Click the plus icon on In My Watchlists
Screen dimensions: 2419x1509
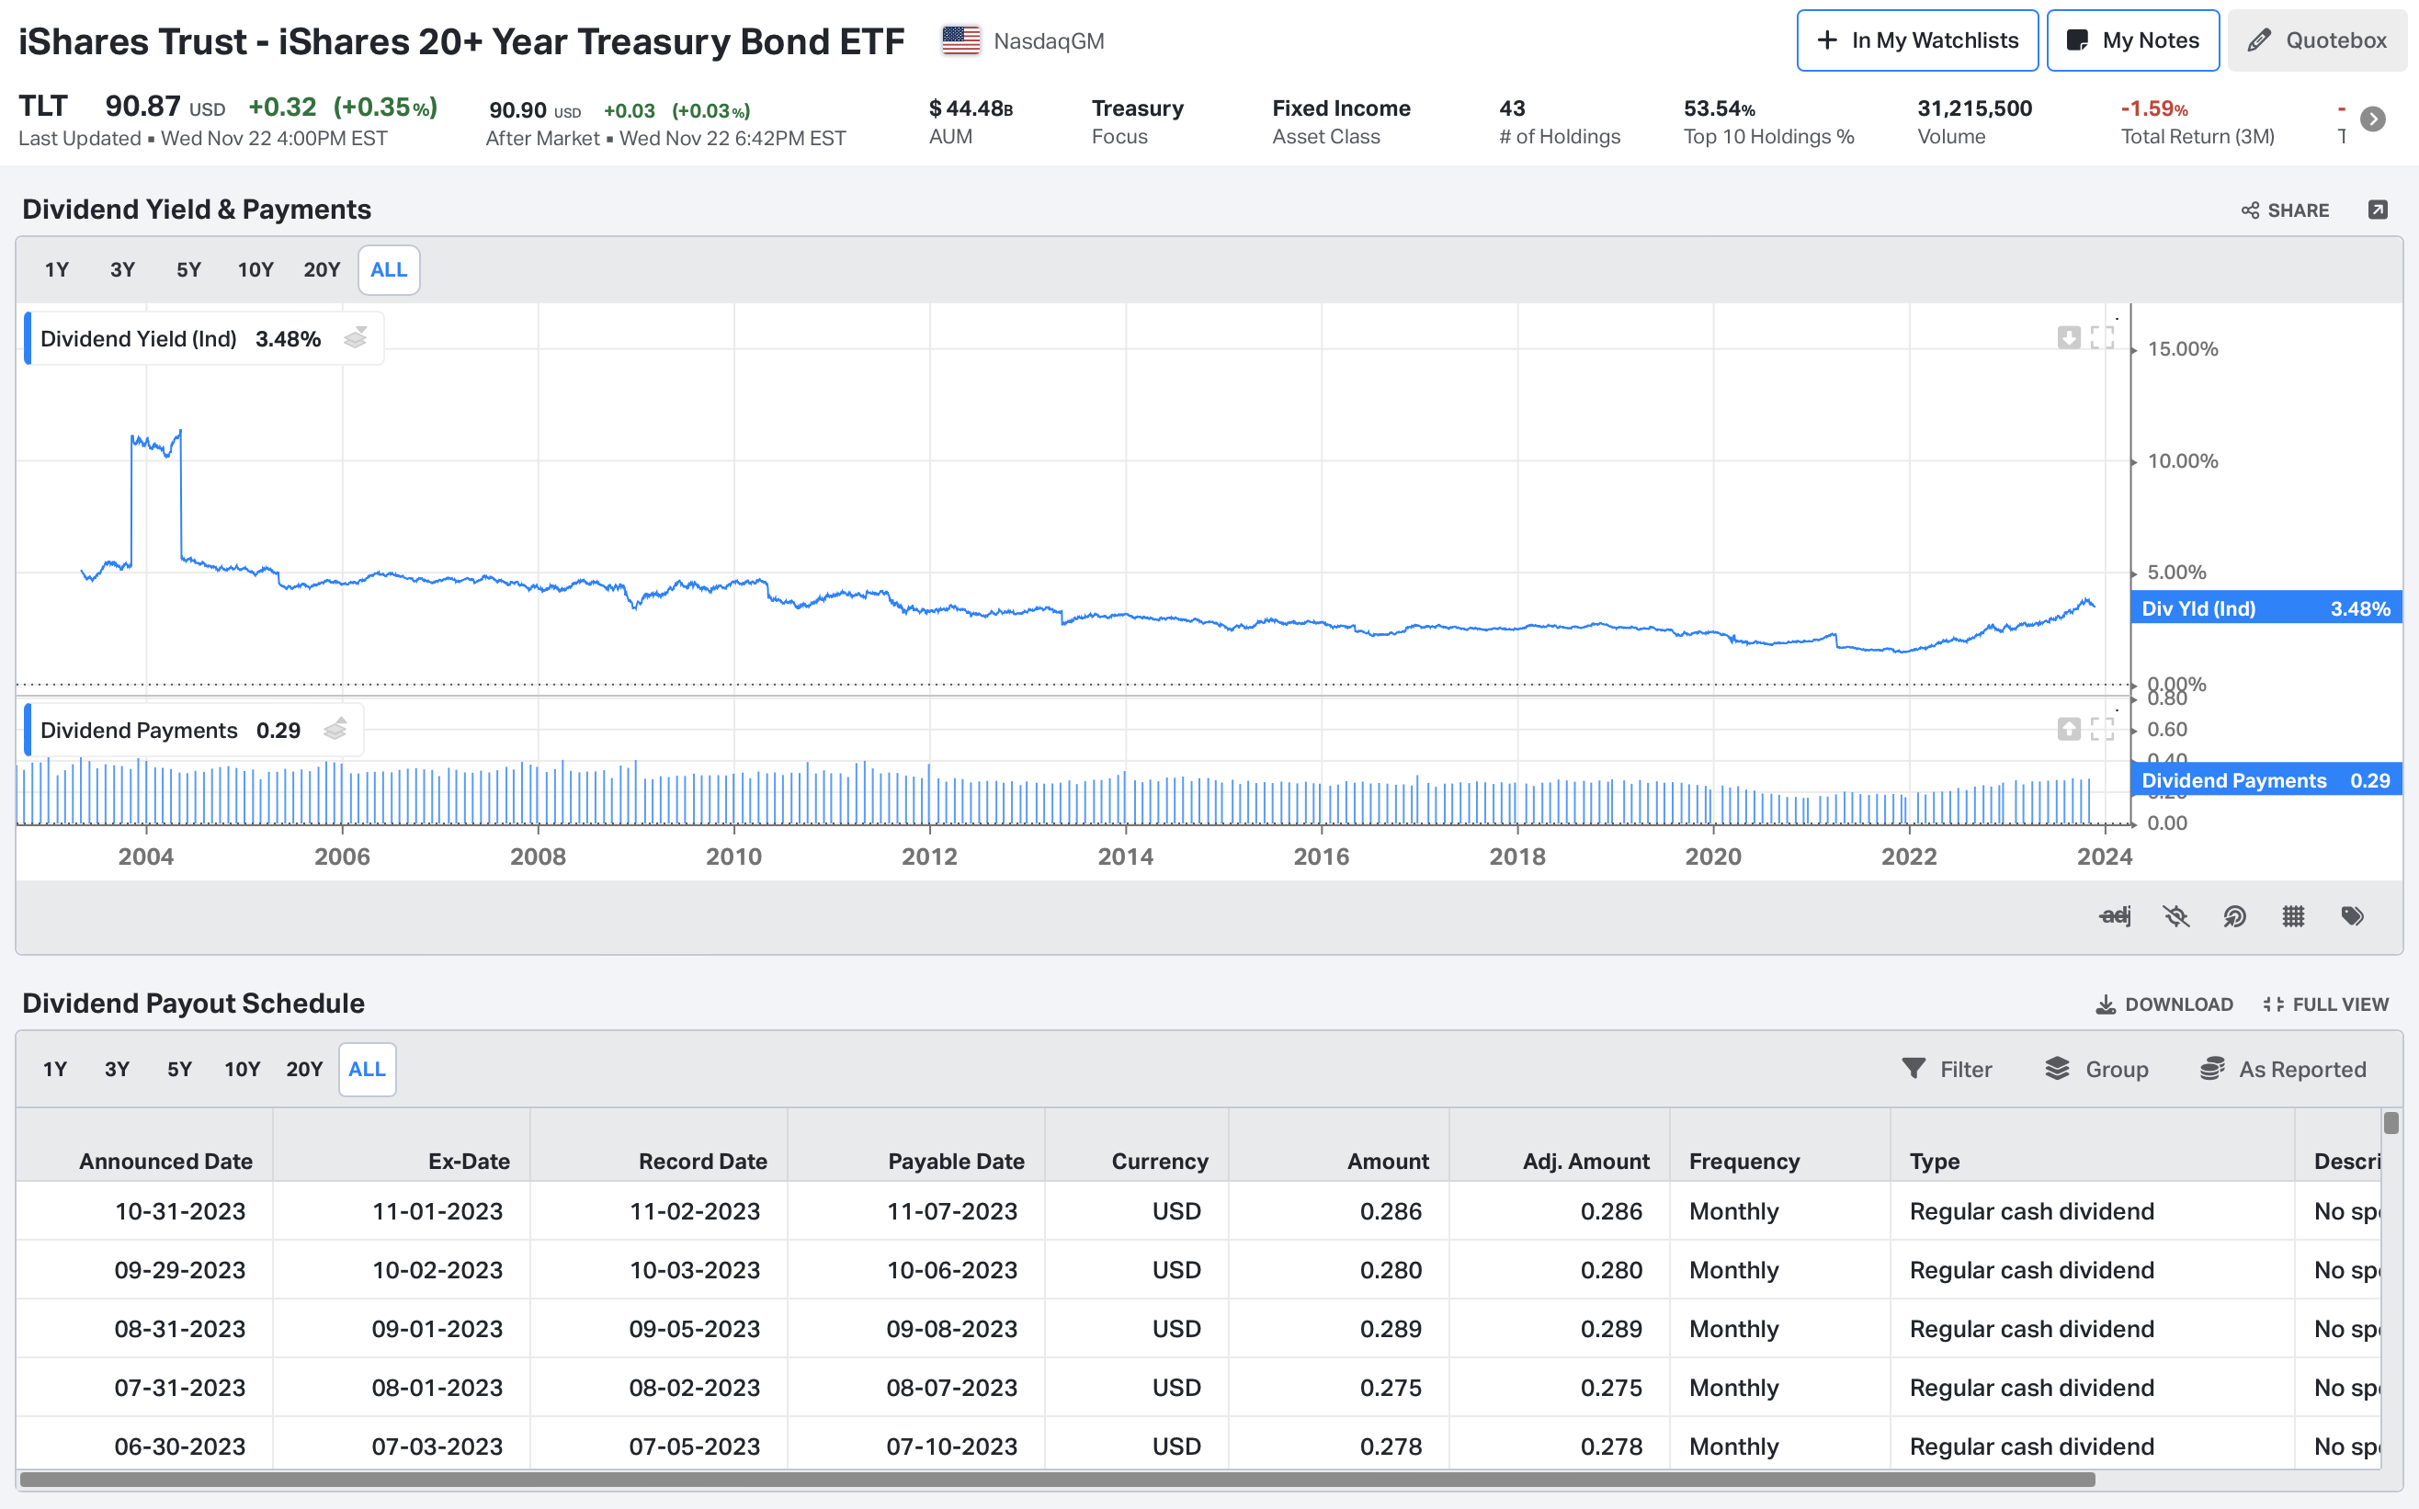(x=1826, y=41)
